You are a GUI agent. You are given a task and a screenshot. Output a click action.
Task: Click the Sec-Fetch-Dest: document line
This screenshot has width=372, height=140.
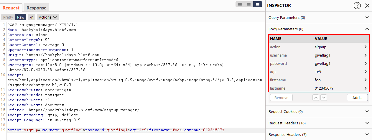point(35,105)
